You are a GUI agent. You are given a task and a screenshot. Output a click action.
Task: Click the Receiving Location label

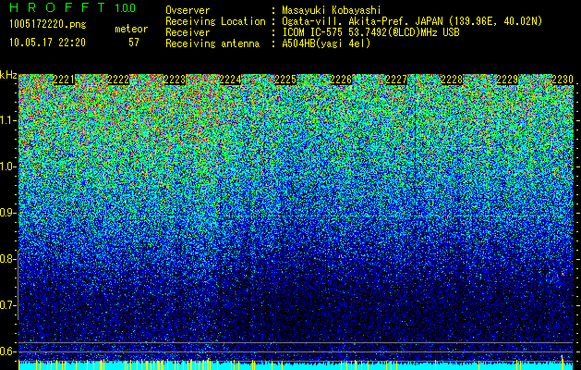[215, 21]
